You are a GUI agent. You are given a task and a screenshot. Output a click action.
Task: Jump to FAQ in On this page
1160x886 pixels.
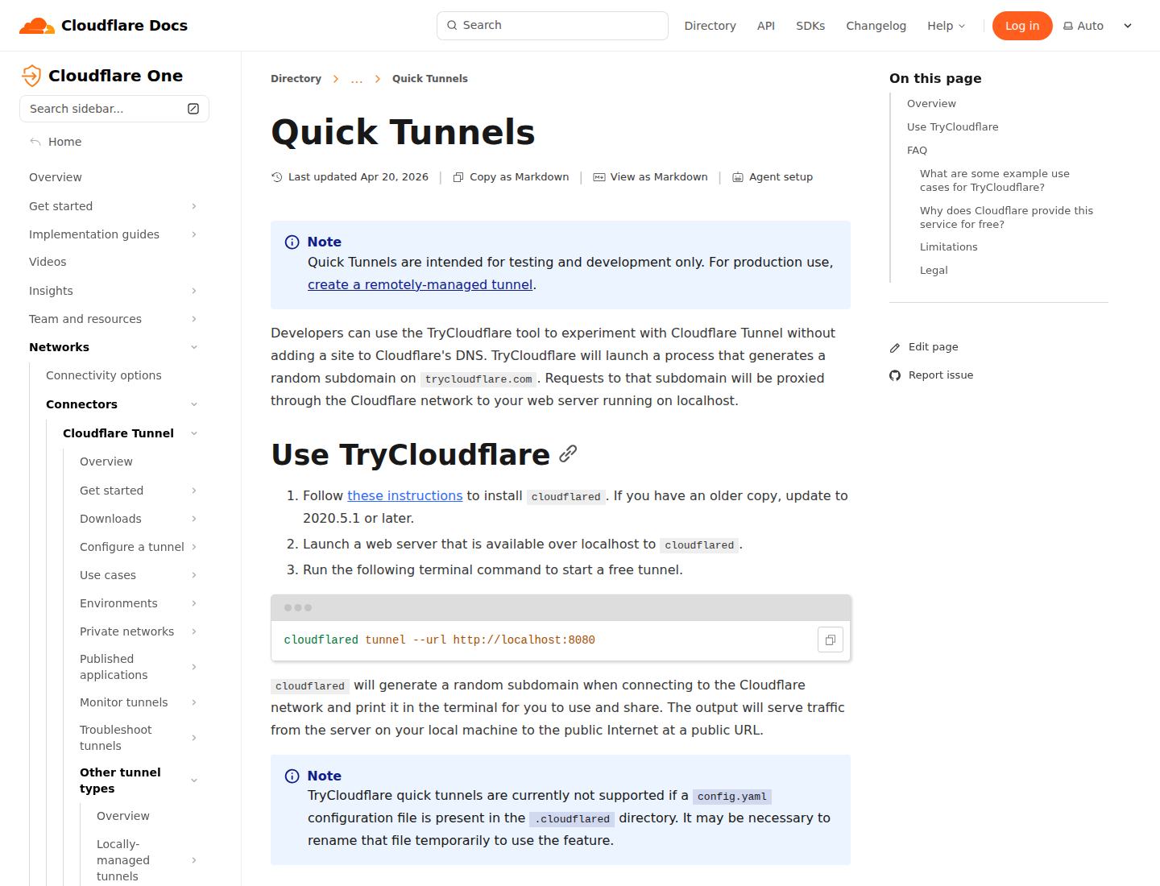917,150
